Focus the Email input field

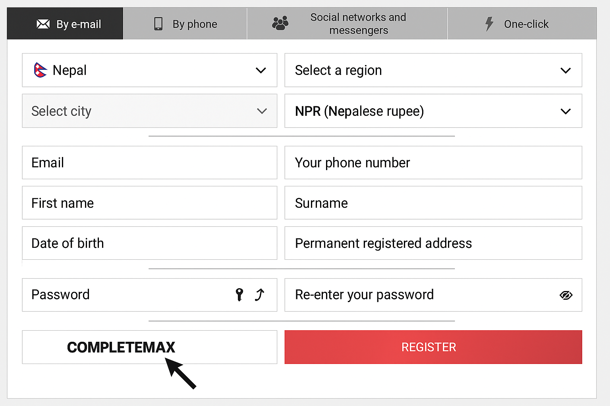pyautogui.click(x=149, y=163)
